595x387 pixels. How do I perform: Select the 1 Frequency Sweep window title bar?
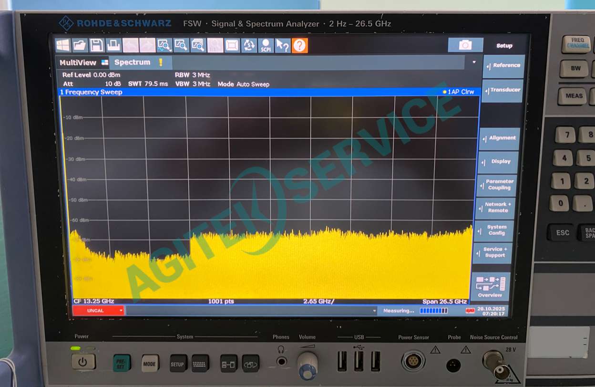point(268,92)
